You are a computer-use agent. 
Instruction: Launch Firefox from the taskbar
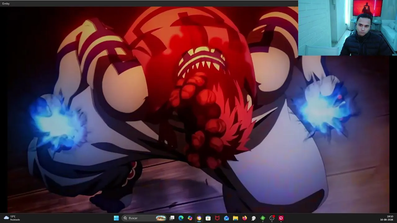click(245, 218)
